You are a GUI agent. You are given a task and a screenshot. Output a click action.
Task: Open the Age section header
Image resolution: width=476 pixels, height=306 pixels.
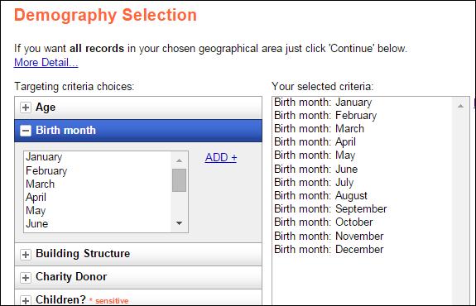tap(138, 108)
